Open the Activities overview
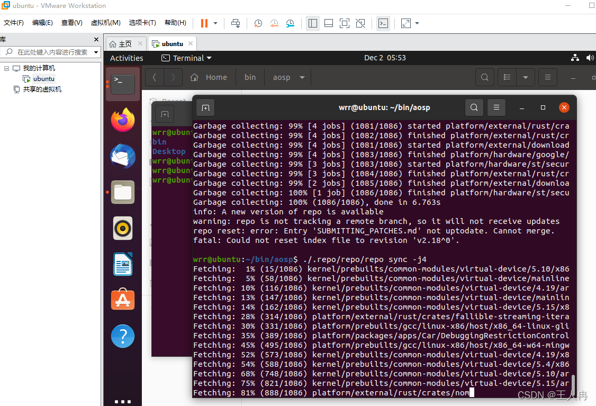Viewport: 596px width, 406px height. (127, 58)
